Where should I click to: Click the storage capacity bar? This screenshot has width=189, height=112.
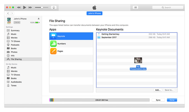coord(100,100)
